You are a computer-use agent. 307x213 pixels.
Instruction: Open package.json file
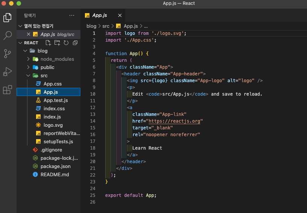[48, 166]
